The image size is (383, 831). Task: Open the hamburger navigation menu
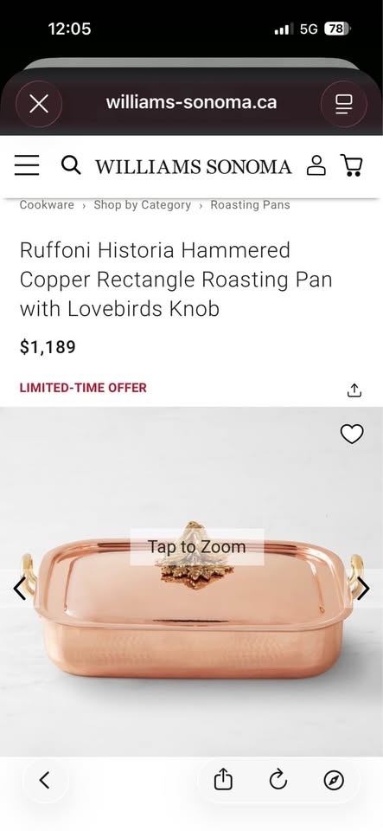[x=27, y=165]
